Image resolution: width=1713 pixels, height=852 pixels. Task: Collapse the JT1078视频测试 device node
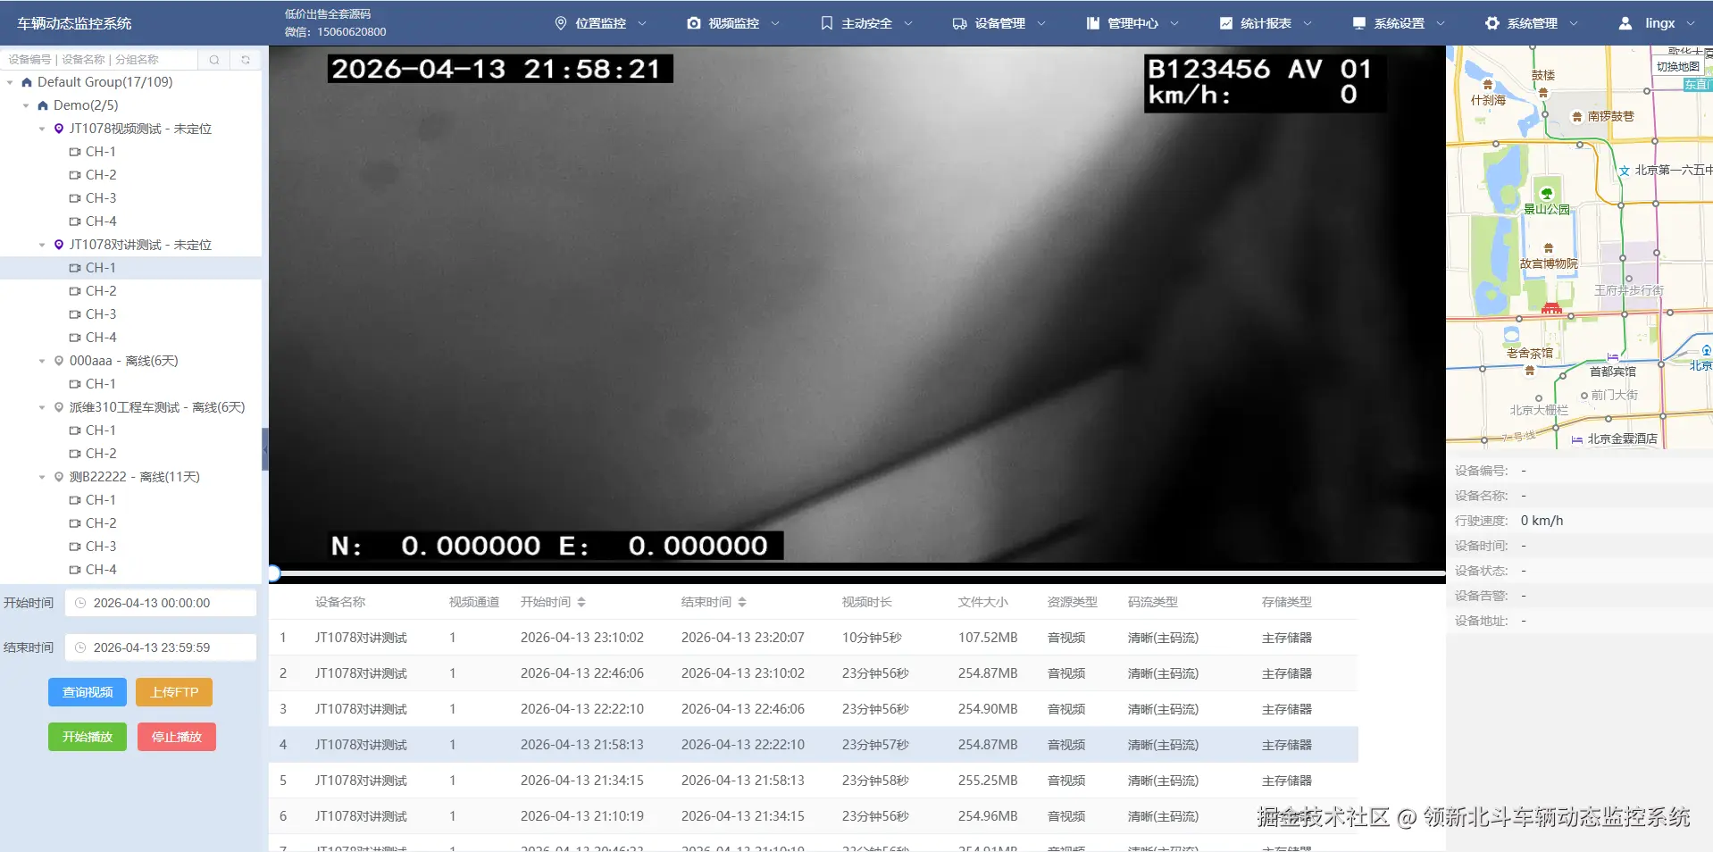tap(42, 129)
